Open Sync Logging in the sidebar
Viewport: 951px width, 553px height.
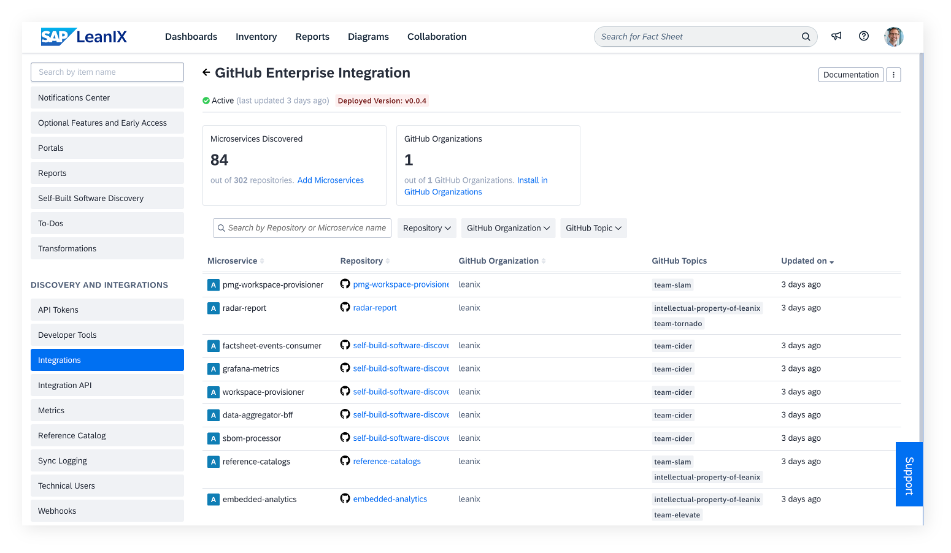click(107, 460)
